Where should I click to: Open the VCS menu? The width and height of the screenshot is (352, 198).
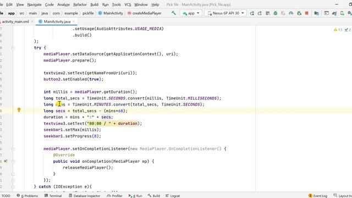click(128, 4)
